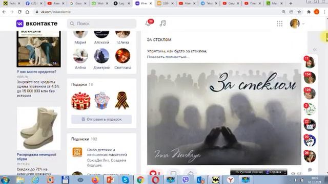The height and width of the screenshot is (184, 328).
Task: Open friend Мария's avatar
Action: tap(80, 34)
